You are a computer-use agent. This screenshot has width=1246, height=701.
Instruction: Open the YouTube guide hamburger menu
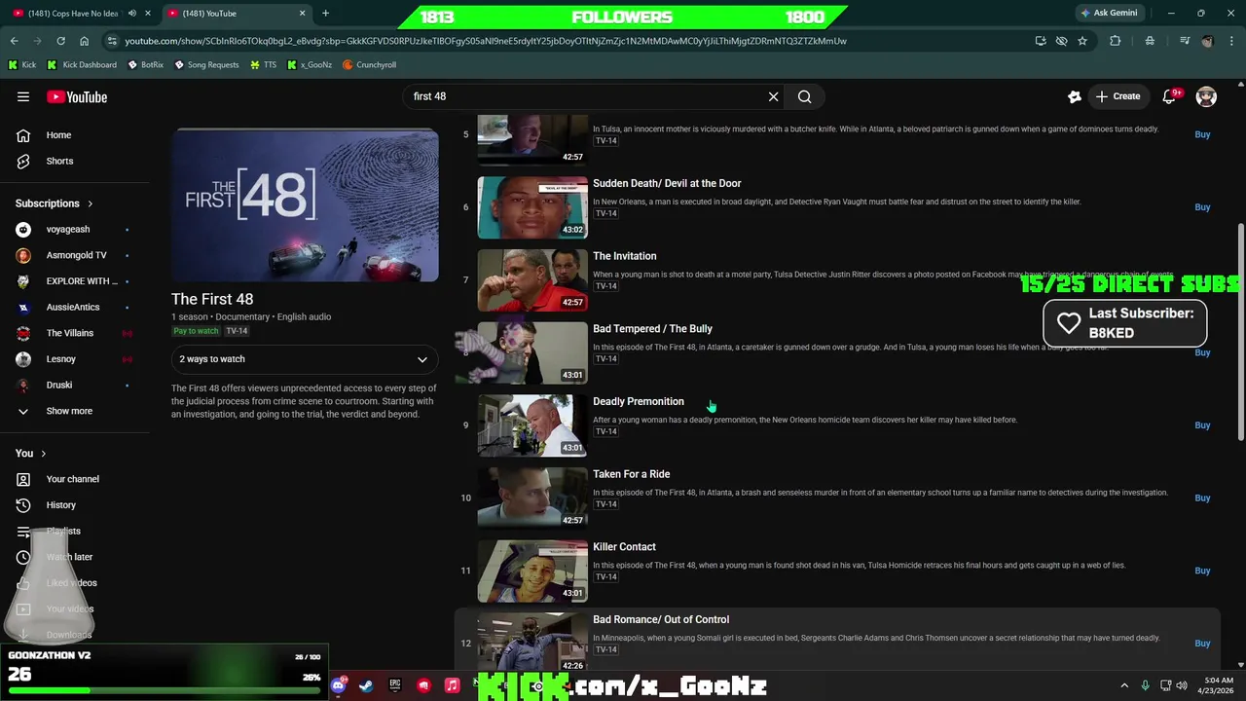pos(23,96)
